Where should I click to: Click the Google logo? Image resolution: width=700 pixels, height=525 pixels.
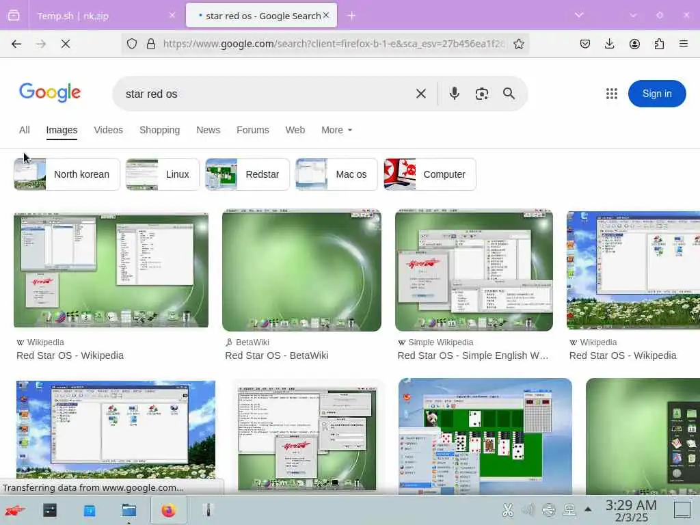point(50,92)
